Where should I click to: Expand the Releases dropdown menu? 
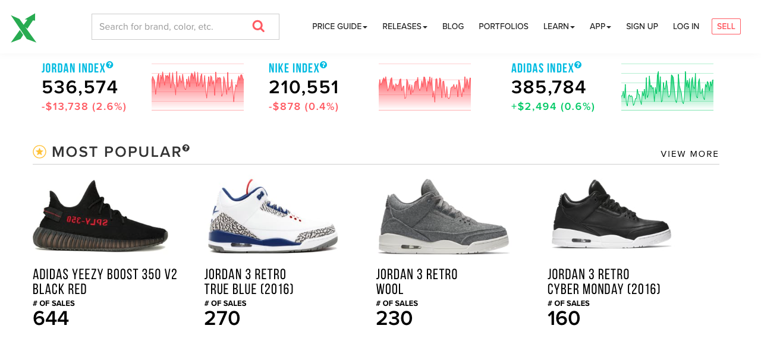(x=404, y=27)
